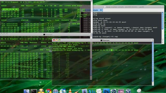The height and width of the screenshot is (93, 166).
Task: Minimize the front Stasiun terminal window
Action: pyautogui.click(x=57, y=40)
